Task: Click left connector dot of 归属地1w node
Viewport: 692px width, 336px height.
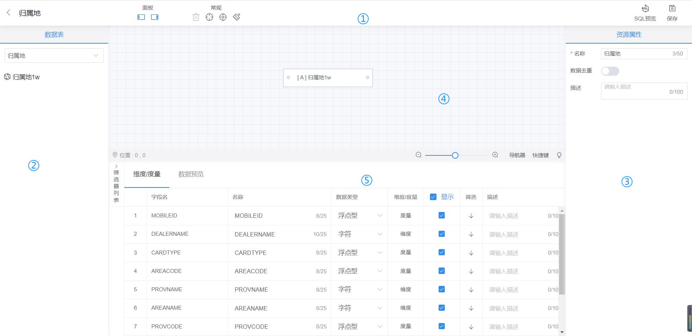Action: (x=288, y=78)
